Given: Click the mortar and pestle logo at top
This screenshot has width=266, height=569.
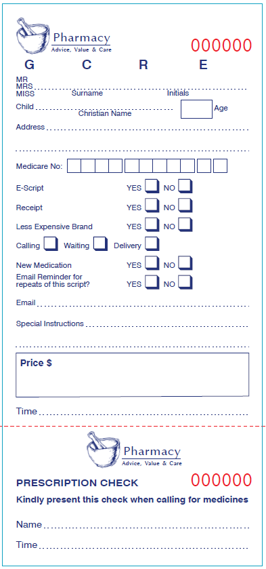Looking at the screenshot, I should click(x=32, y=35).
